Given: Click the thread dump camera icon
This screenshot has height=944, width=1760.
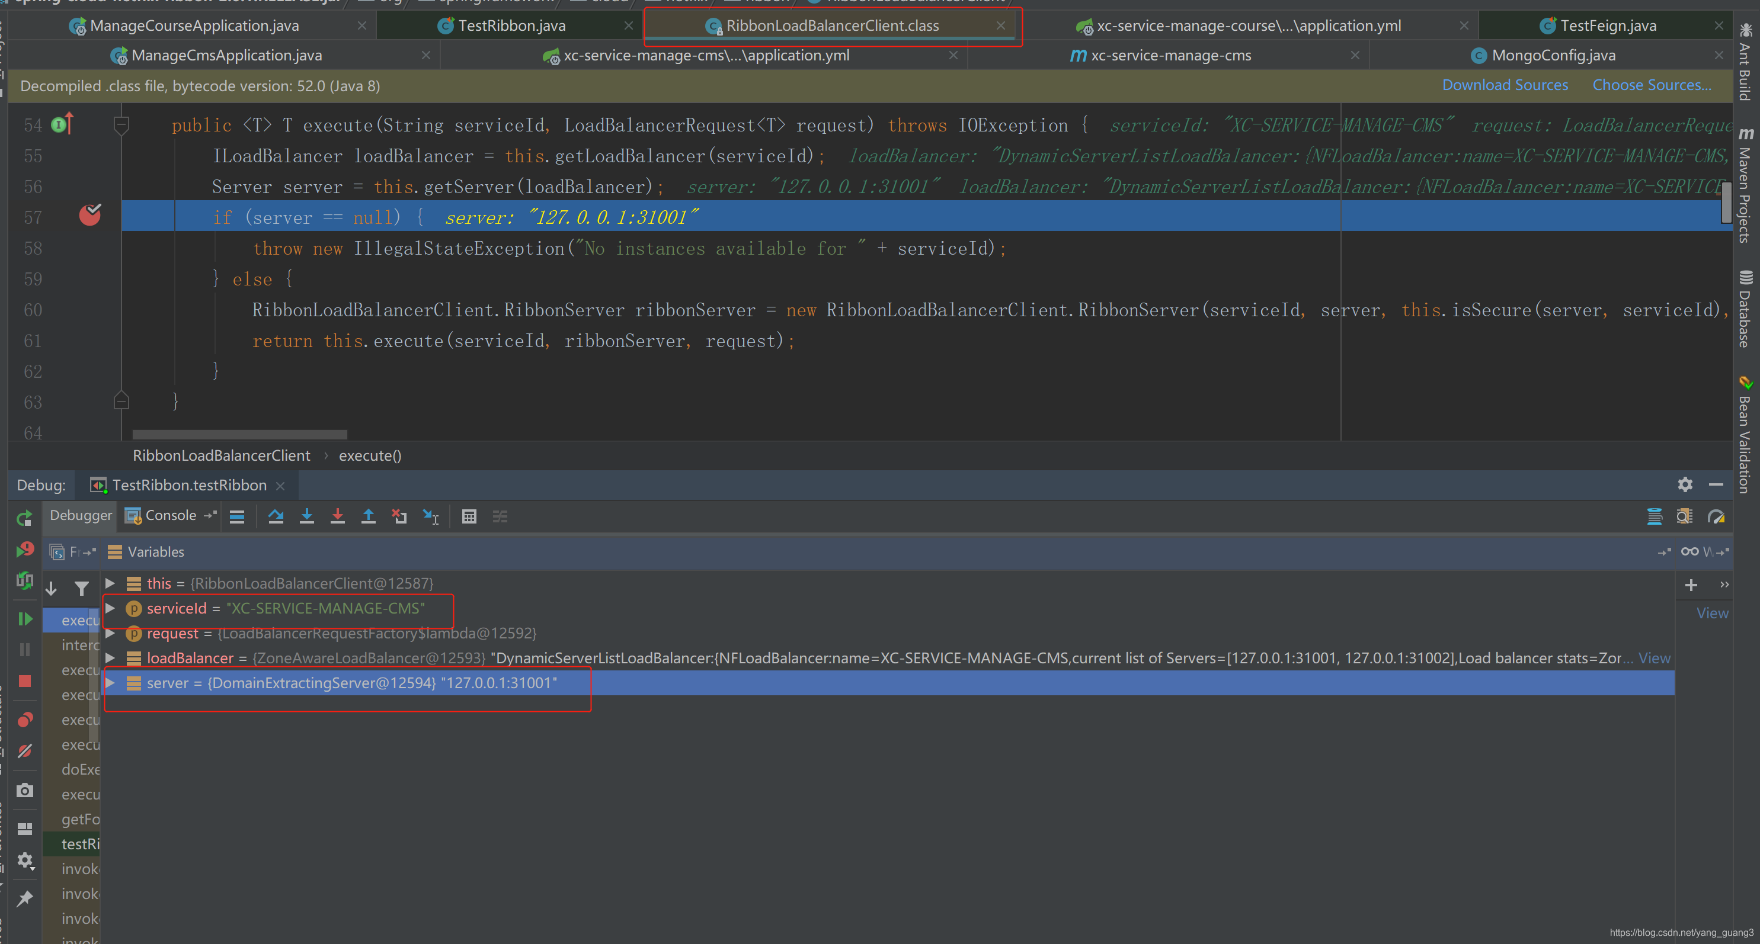Looking at the screenshot, I should click(25, 791).
